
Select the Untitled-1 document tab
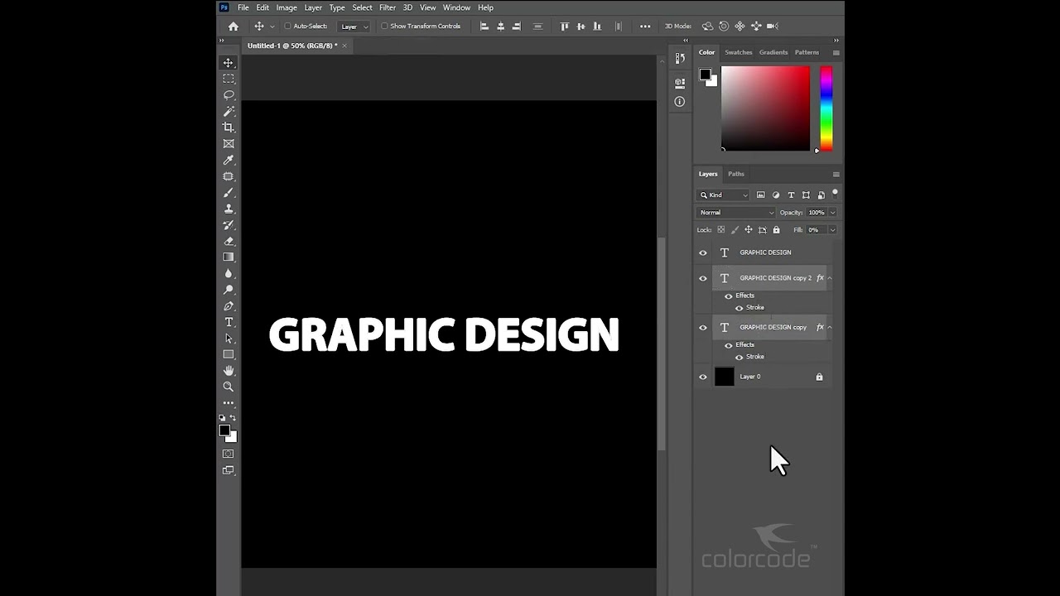tap(292, 46)
